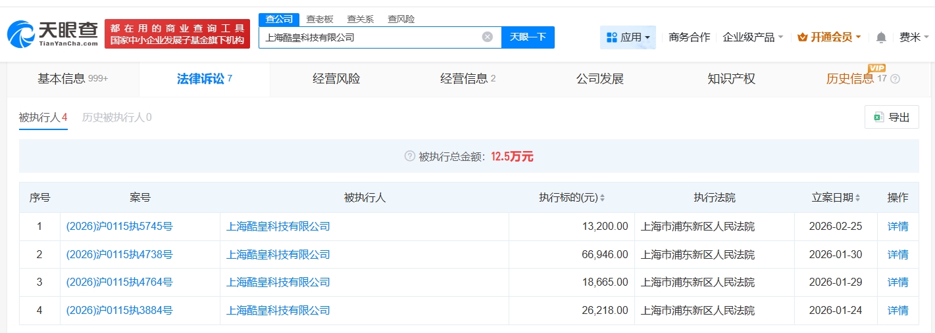Click the help icon next to 历史信息
Screen dimensions: 935x333
click(x=895, y=79)
